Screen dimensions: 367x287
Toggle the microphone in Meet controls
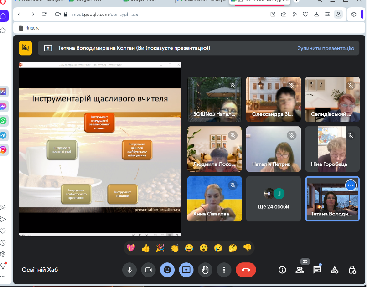[x=129, y=270]
